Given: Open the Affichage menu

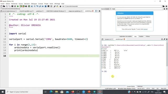Looking at the screenshot, I should (57, 4).
